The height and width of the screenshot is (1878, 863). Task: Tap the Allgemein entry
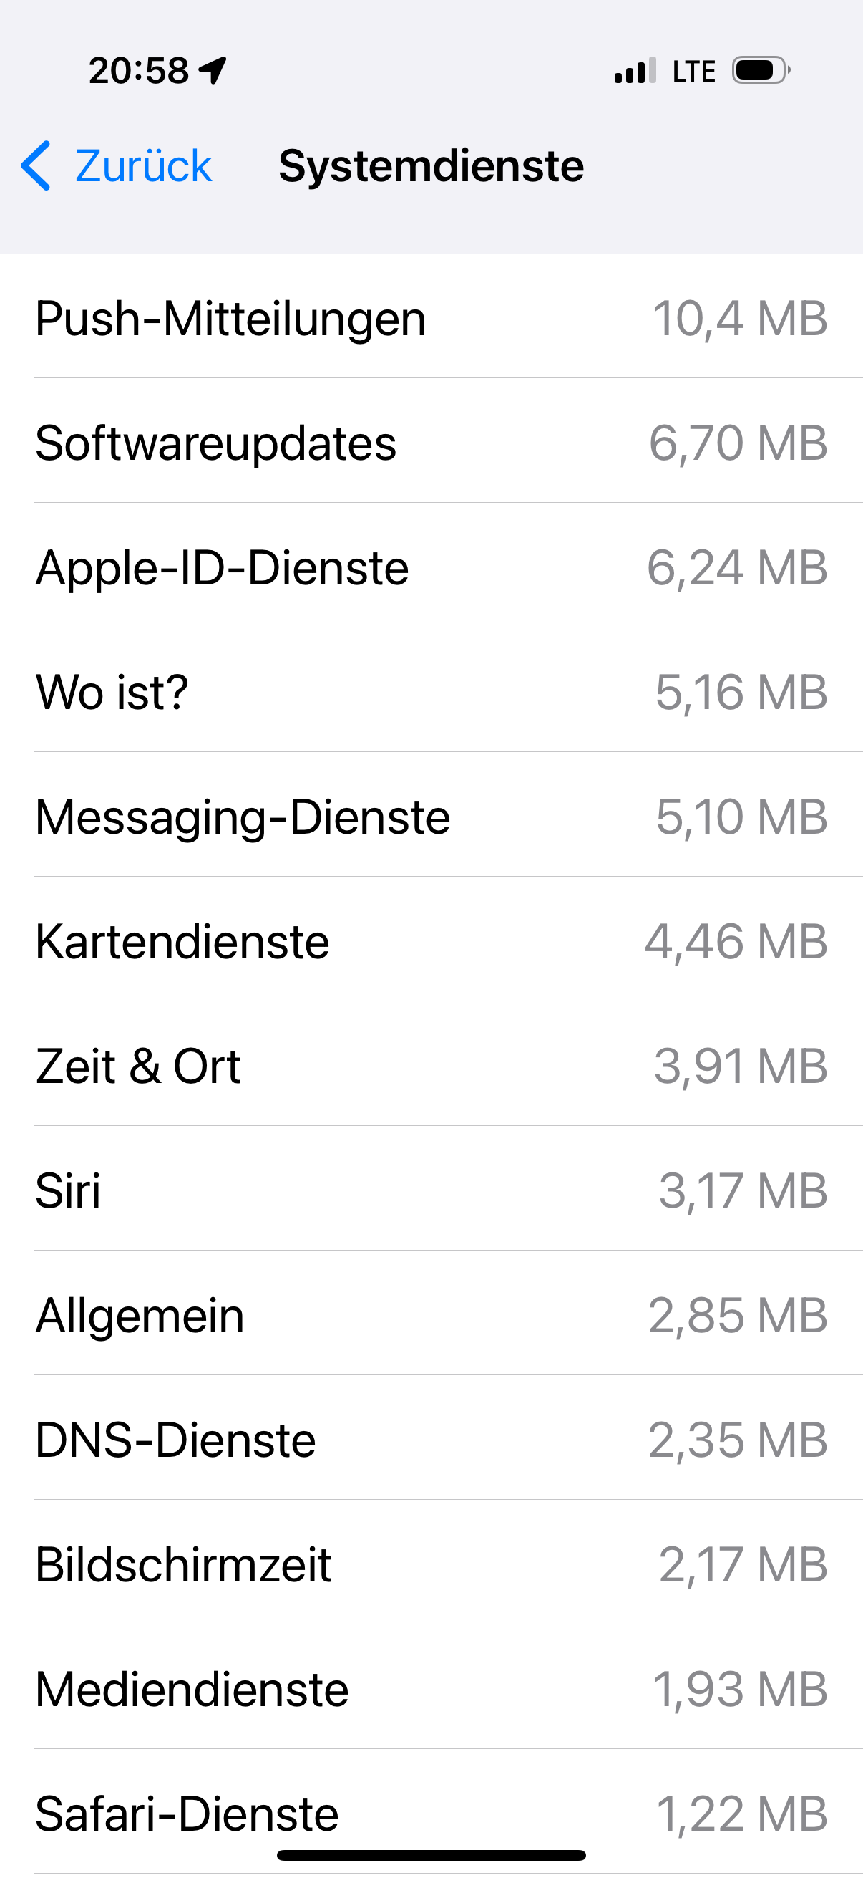431,1315
